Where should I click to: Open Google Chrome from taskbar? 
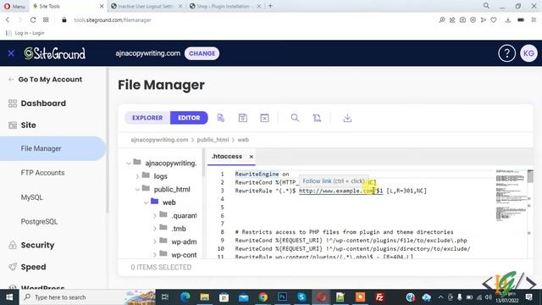[263, 297]
